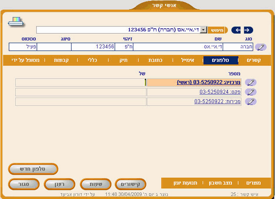Click the סגור button
Image resolution: width=275 pixels, height=199 pixels.
click(24, 184)
